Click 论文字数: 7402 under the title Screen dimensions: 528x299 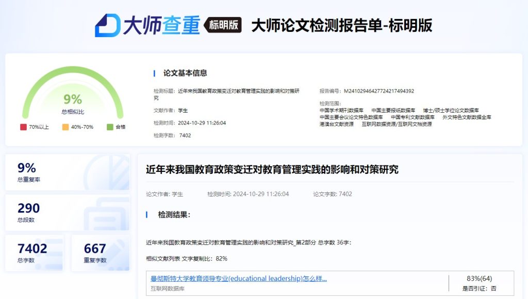pos(333,194)
